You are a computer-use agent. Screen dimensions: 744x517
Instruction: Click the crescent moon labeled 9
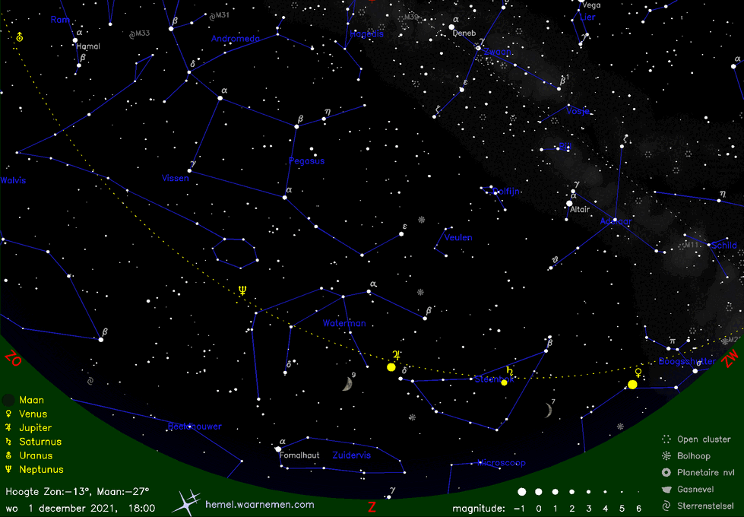[x=347, y=385]
